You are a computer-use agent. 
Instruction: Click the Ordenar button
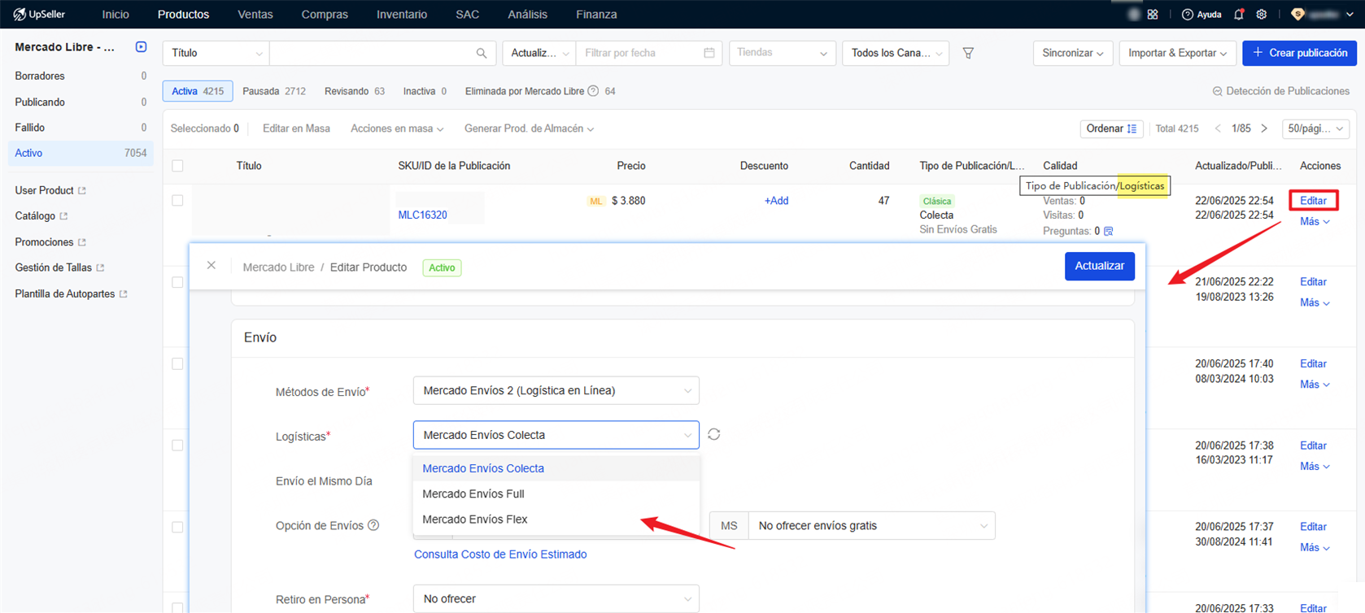[1111, 128]
